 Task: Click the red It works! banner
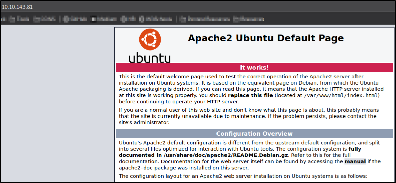click(254, 68)
